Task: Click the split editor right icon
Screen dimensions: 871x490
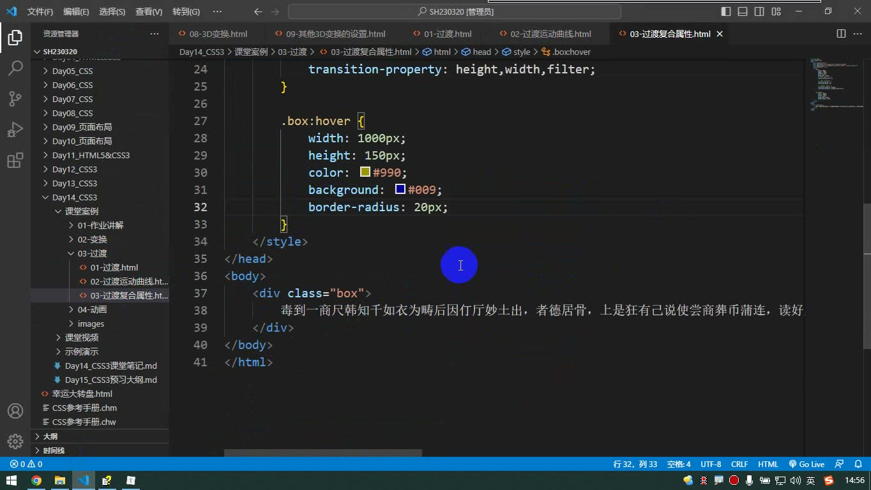Action: pyautogui.click(x=841, y=34)
